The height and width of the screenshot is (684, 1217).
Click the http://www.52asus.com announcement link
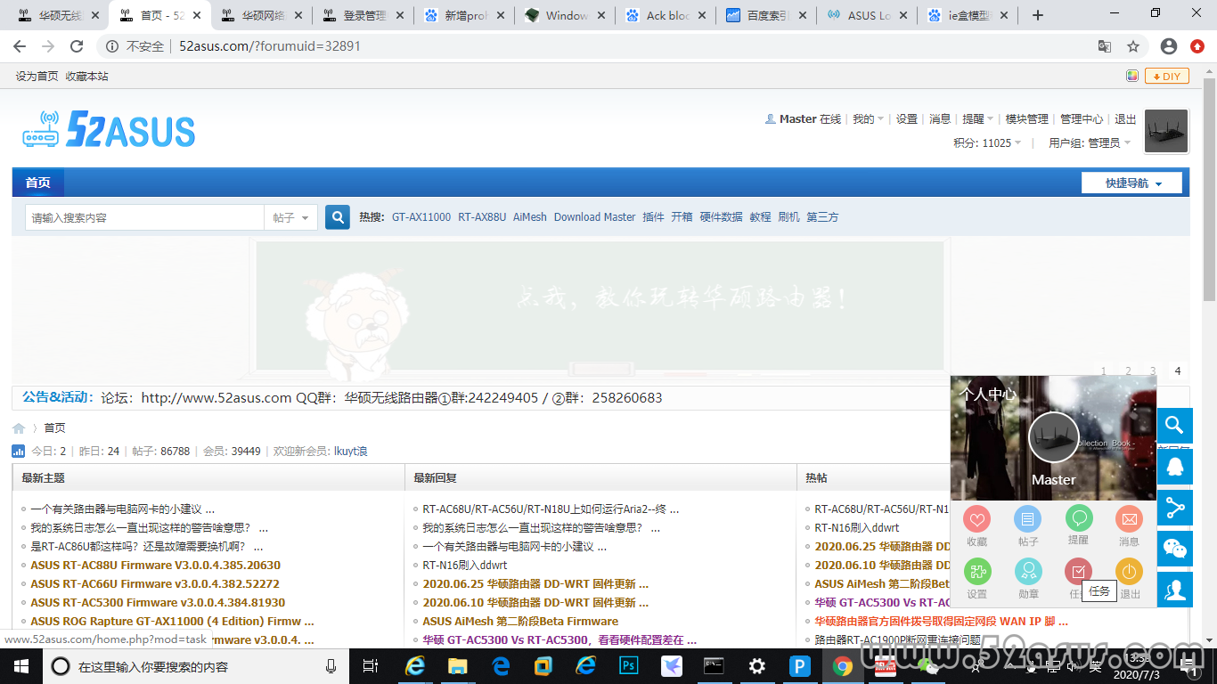[x=216, y=398]
